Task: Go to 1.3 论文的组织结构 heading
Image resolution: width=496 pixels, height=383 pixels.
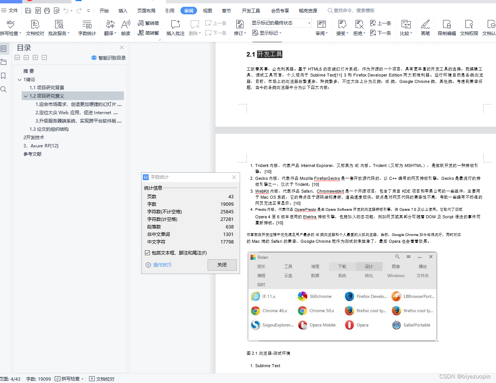Action: [49, 129]
